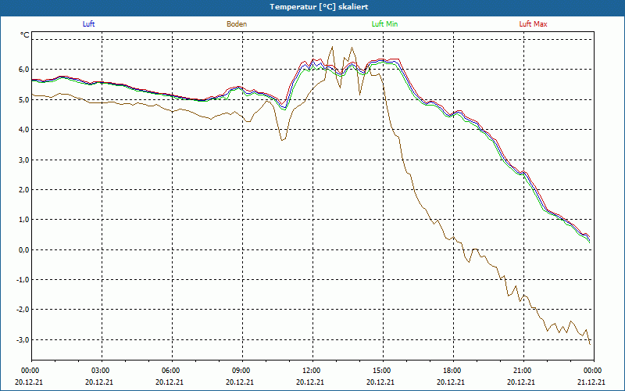Click the 21:00 time axis label
Image resolution: width=625 pixels, height=391 pixels.
(522, 371)
